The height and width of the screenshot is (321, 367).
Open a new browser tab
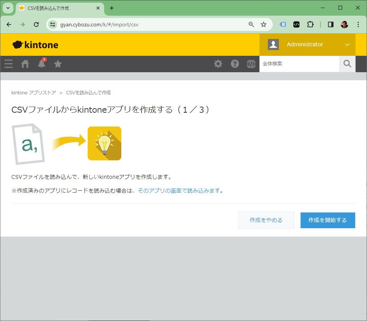(112, 8)
